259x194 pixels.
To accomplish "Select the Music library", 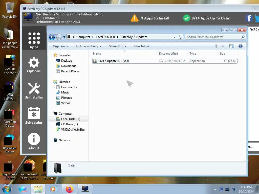I will click(63, 92).
